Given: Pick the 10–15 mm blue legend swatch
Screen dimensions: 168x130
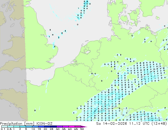Looking at the screenshot, I should pyautogui.click(x=35, y=127).
